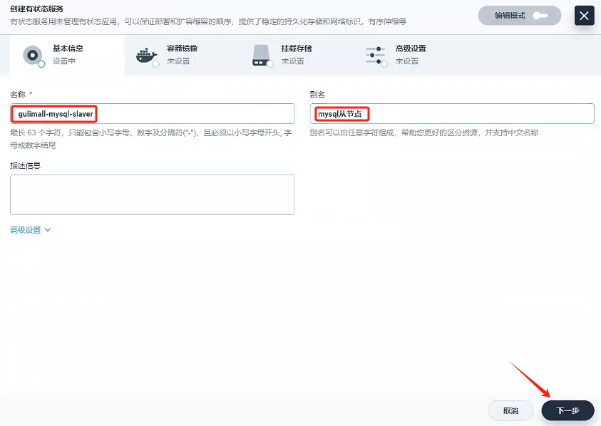Click the storage drive icon
This screenshot has height=426, width=601.
point(262,56)
